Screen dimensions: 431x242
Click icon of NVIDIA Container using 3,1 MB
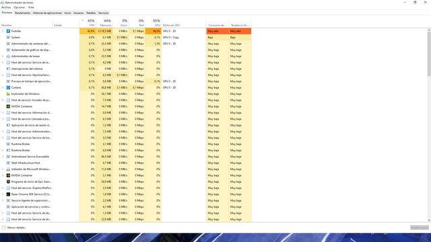coord(8,175)
